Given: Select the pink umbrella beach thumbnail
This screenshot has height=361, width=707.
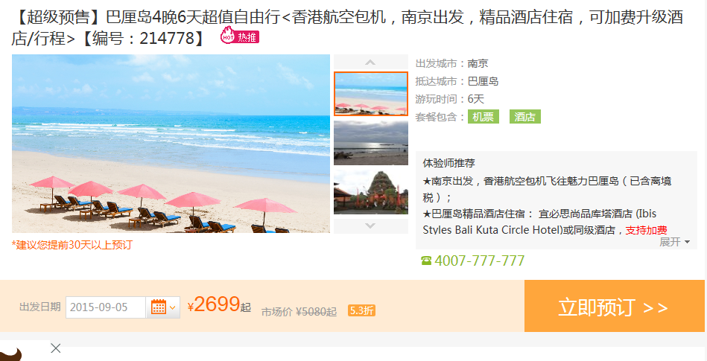Looking at the screenshot, I should (x=370, y=94).
